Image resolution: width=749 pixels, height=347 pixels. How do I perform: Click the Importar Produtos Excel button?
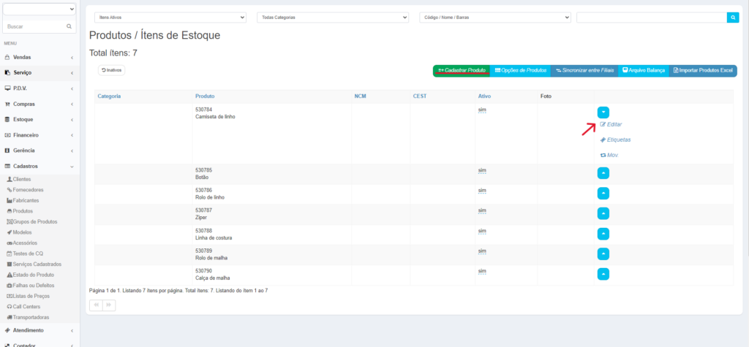(703, 70)
